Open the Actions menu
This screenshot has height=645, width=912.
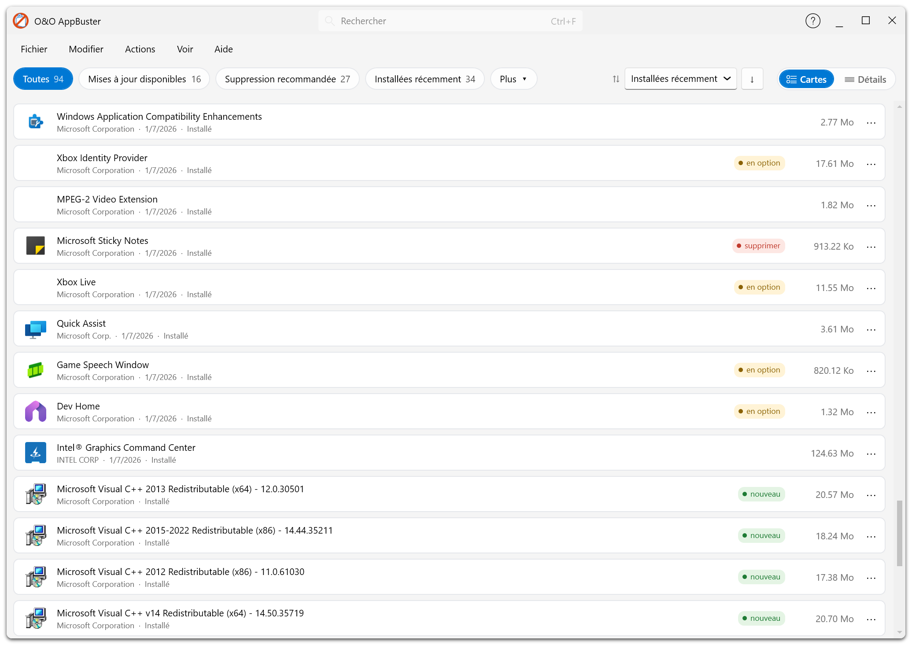(140, 49)
